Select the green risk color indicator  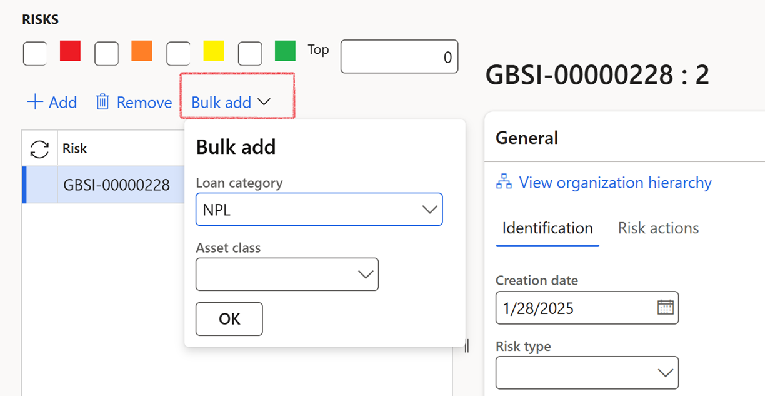coord(285,53)
